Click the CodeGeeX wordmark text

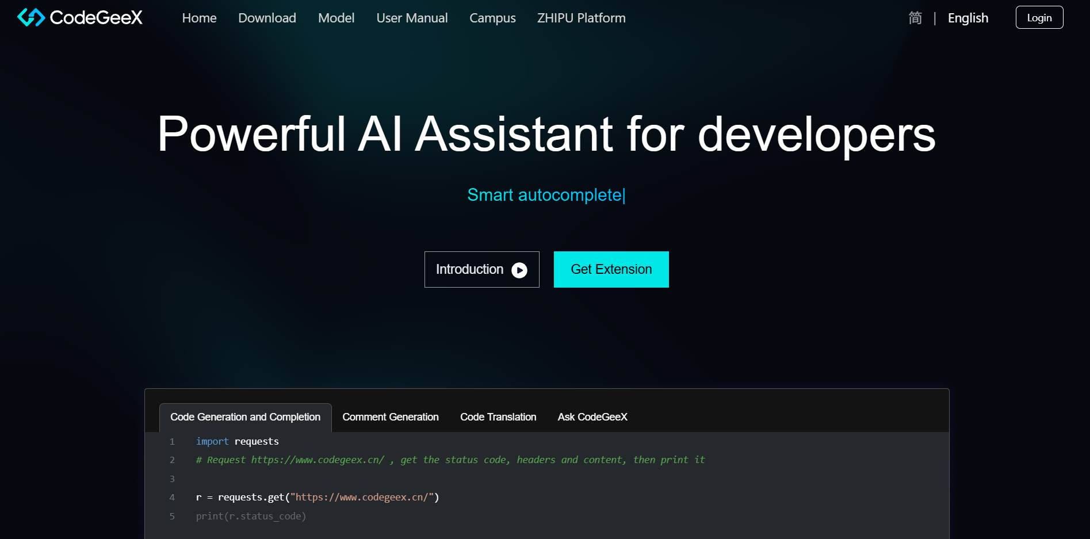(96, 17)
